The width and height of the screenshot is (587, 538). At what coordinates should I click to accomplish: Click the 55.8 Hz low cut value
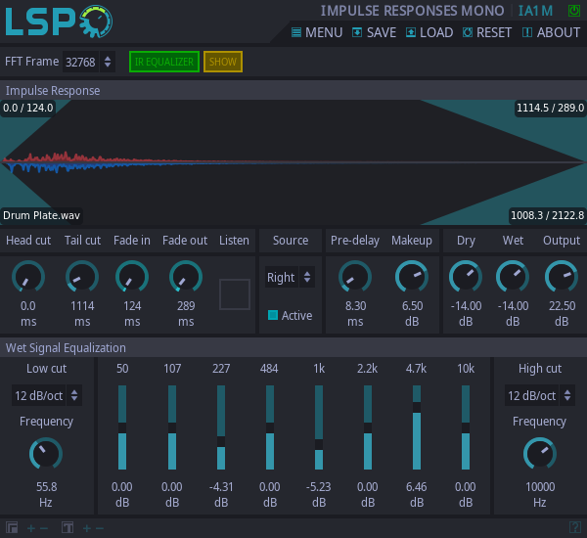pos(46,487)
